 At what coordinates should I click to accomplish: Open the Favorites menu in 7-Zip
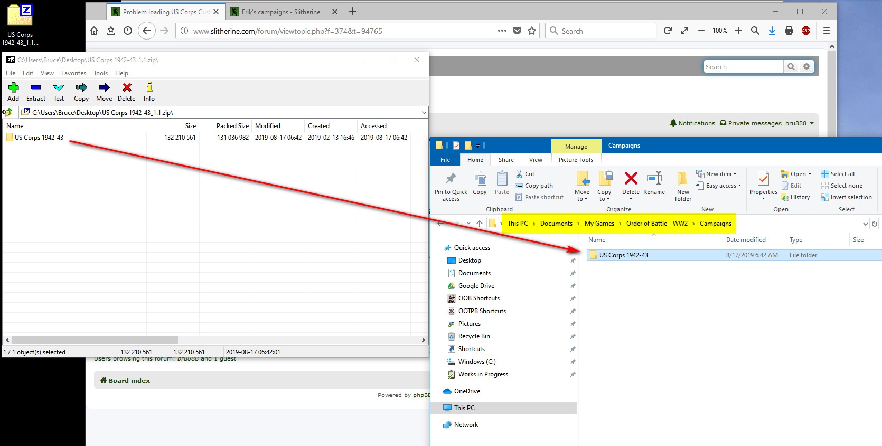(x=73, y=73)
